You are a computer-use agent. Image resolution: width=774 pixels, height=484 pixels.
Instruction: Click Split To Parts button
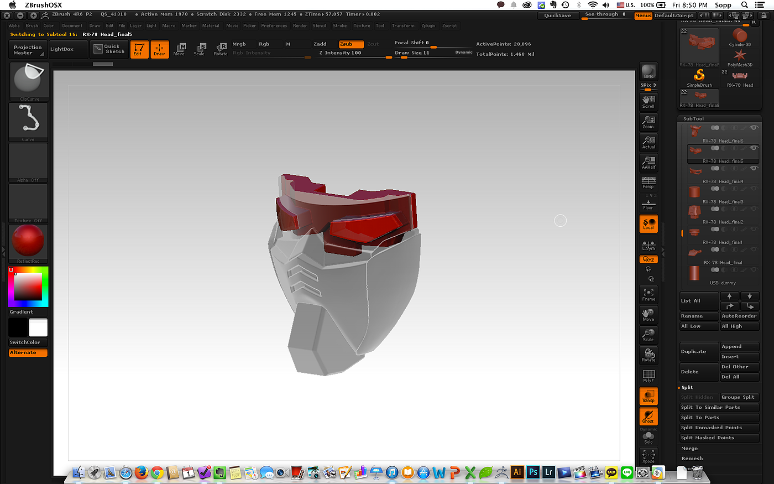pyautogui.click(x=719, y=418)
